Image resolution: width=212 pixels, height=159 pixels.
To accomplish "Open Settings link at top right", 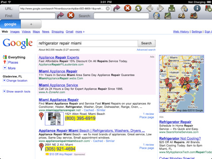I will pos(197,32).
